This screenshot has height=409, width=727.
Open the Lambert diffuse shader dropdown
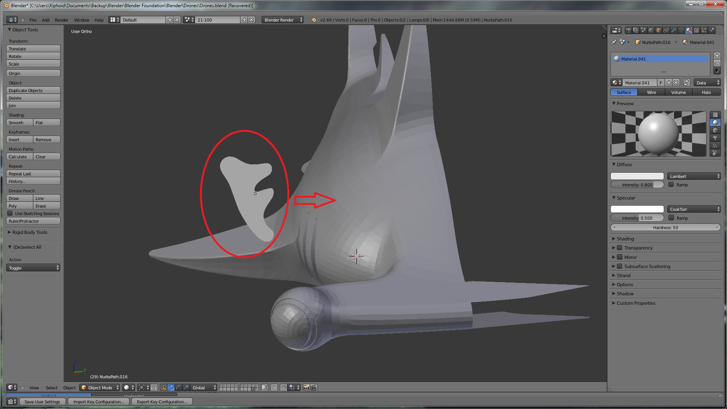click(x=694, y=176)
